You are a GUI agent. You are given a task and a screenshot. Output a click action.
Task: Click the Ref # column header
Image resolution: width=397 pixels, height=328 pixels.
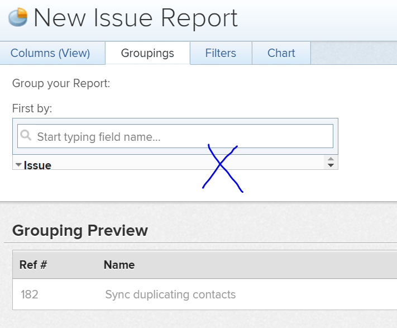tap(33, 265)
